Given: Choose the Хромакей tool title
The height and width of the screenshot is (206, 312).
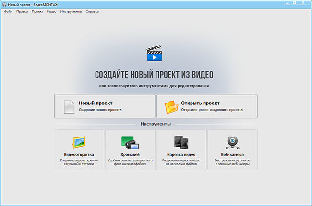Looking at the screenshot, I should pyautogui.click(x=130, y=154).
